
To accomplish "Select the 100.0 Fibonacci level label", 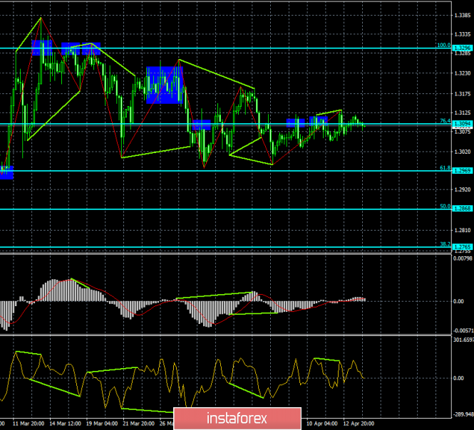I will [x=443, y=45].
